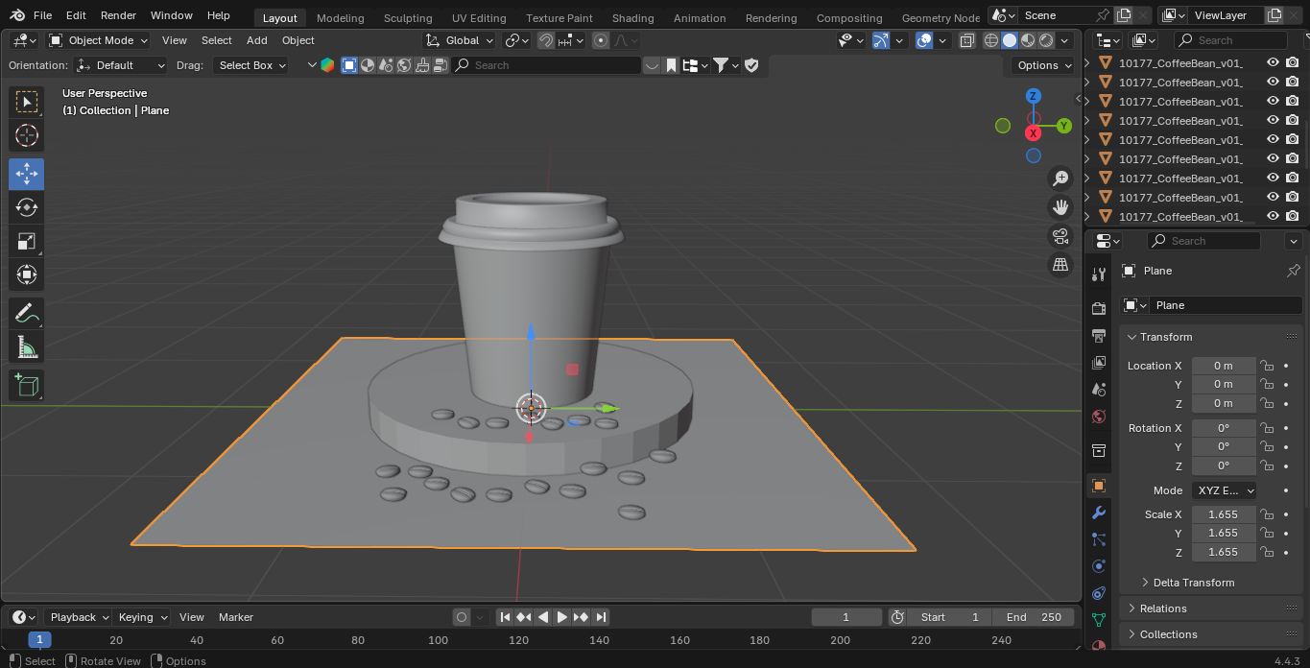The image size is (1310, 668).
Task: Toggle X-ray mode in viewport header
Action: pyautogui.click(x=966, y=40)
